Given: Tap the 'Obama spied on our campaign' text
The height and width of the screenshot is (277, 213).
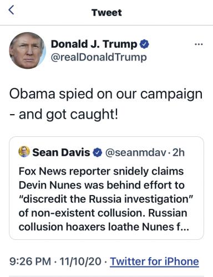Looking at the screenshot, I should (x=106, y=94).
